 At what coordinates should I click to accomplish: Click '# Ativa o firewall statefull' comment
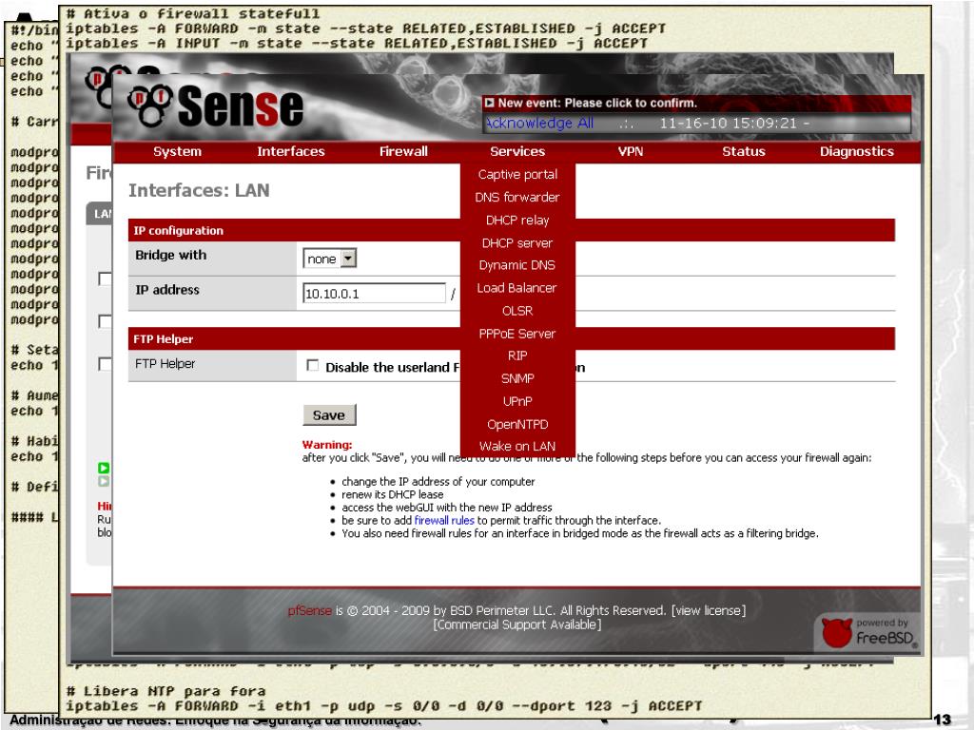[193, 13]
